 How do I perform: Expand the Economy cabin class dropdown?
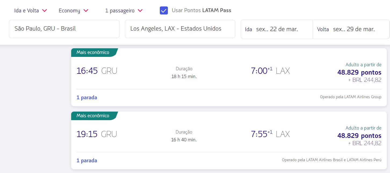(74, 11)
